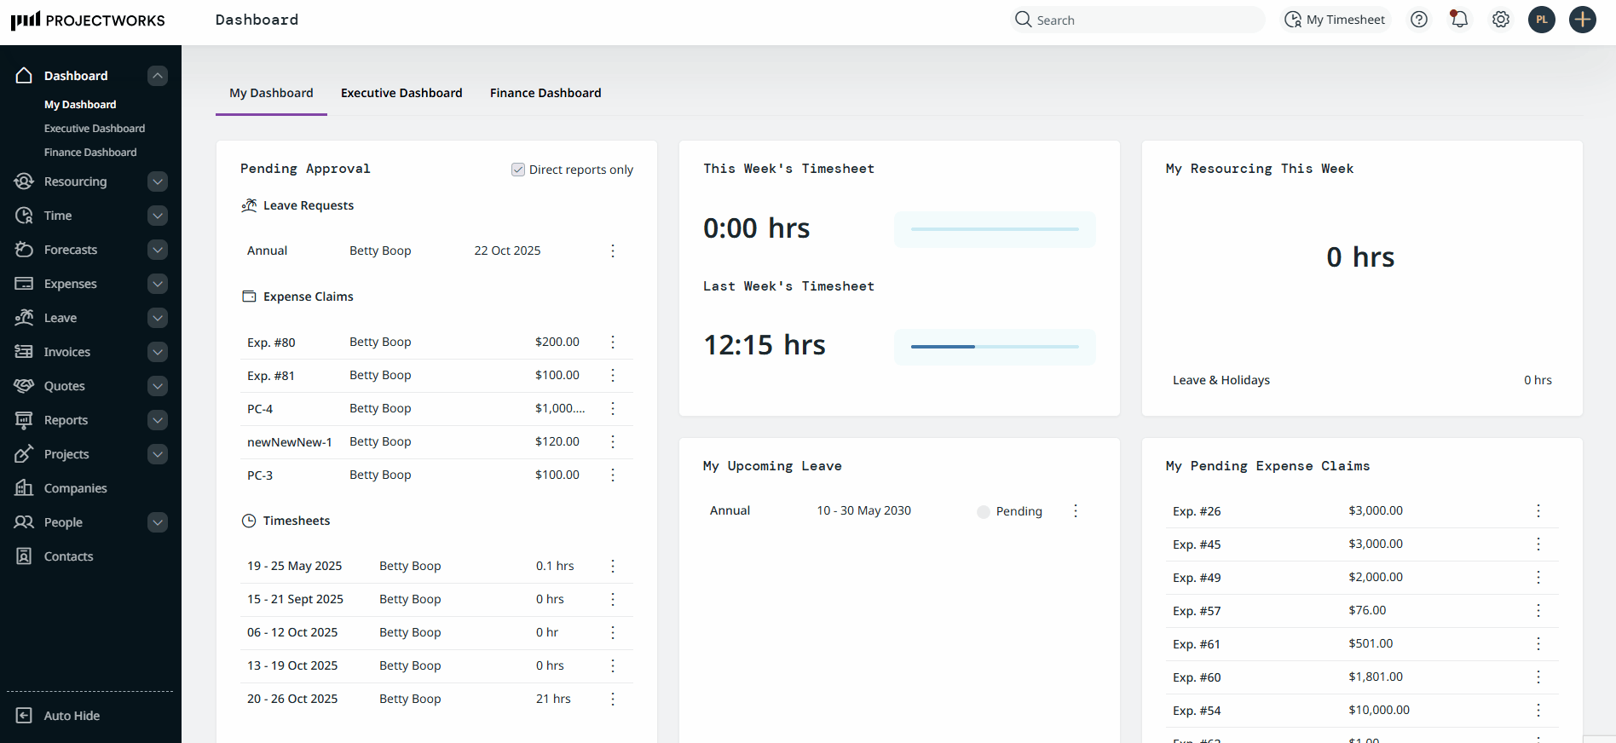Click the plus add button icon

pyautogui.click(x=1583, y=20)
